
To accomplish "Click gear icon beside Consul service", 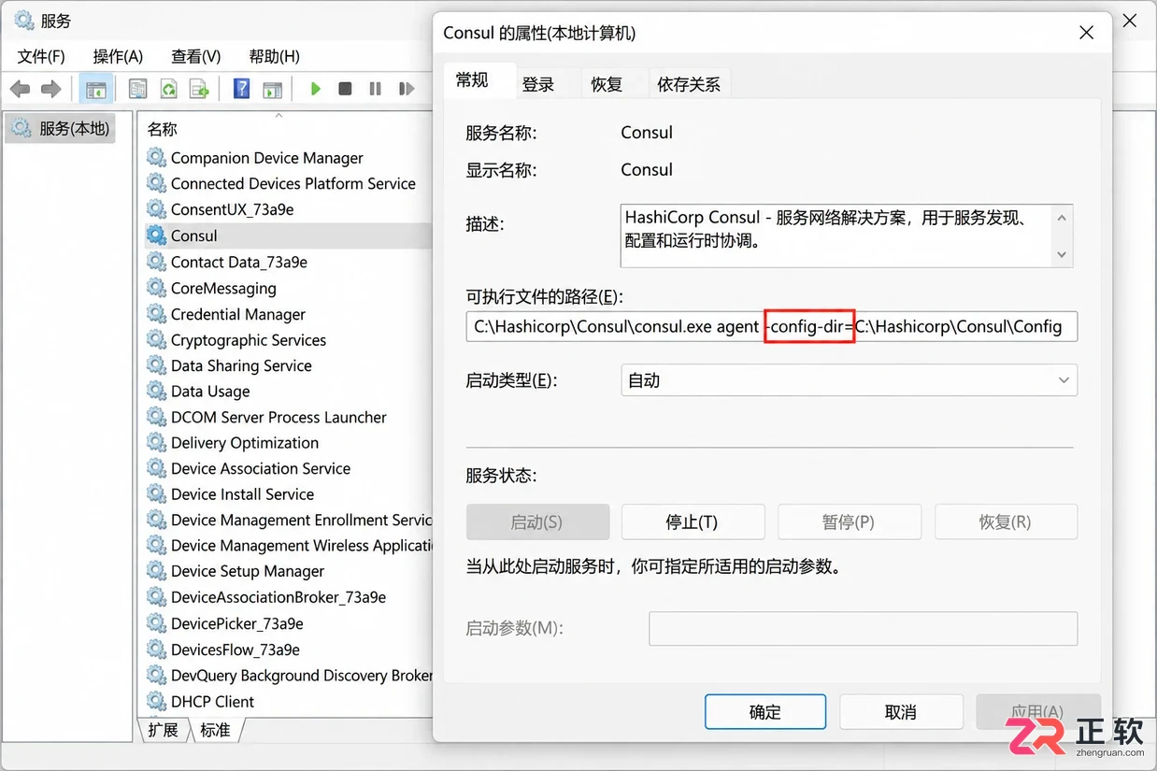I will [156, 236].
